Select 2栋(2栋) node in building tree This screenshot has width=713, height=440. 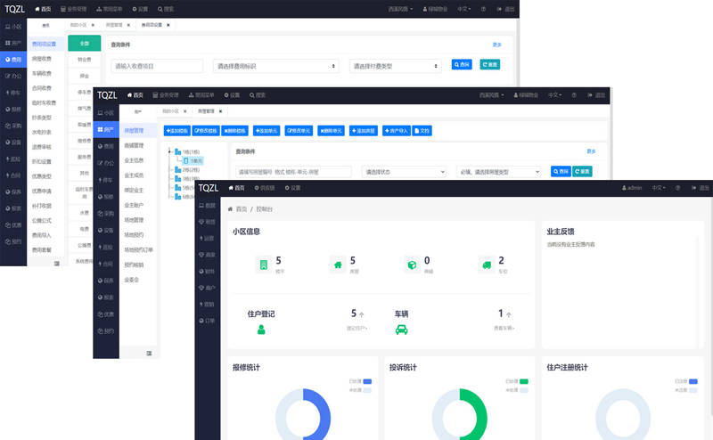[x=187, y=169]
